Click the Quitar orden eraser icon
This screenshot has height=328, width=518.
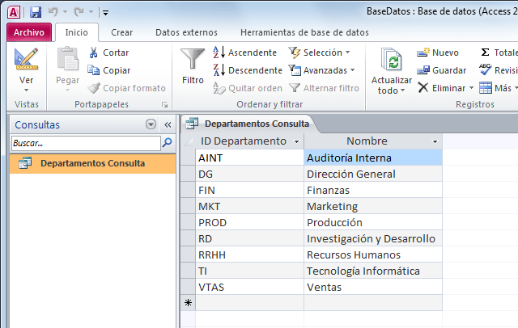point(219,88)
